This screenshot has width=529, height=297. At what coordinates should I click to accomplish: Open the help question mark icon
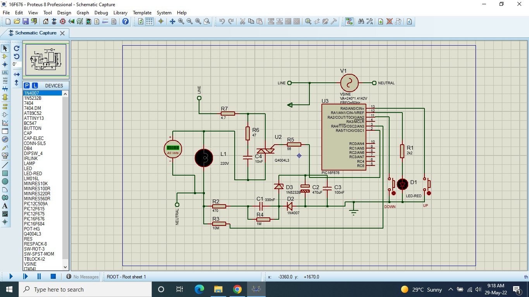(125, 22)
